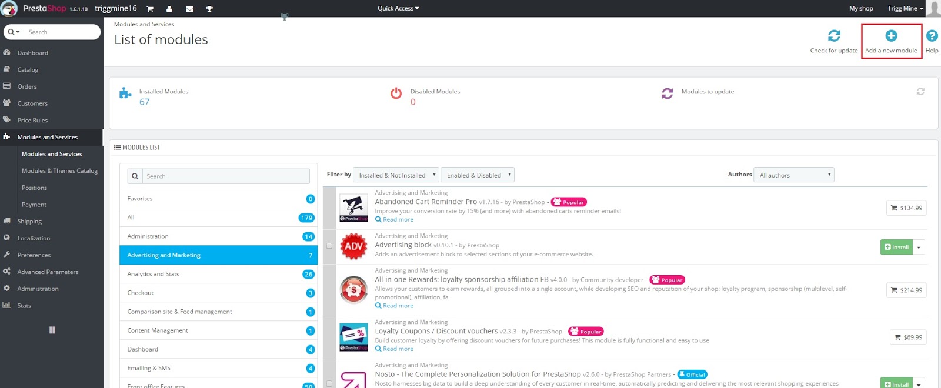The width and height of the screenshot is (941, 388).
Task: Open My shop link
Action: [x=861, y=8]
